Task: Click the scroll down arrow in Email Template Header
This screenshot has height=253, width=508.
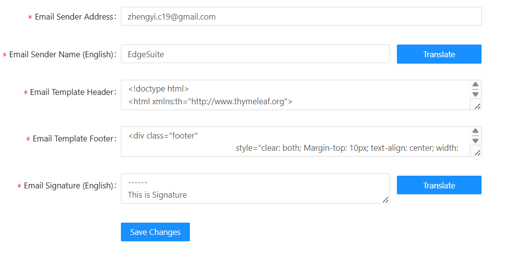Action: tap(475, 94)
